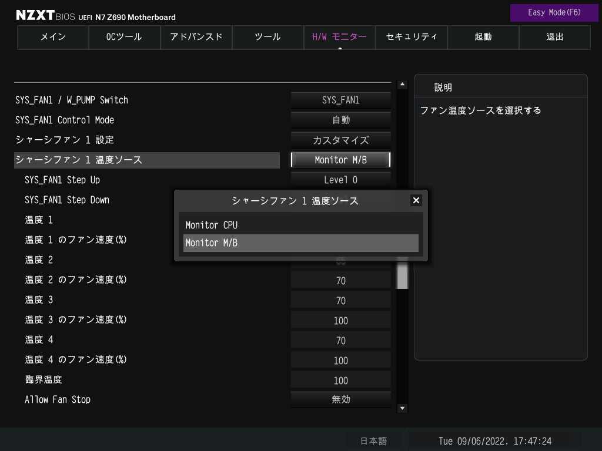Select Allow Fan Stop label

(x=58, y=399)
